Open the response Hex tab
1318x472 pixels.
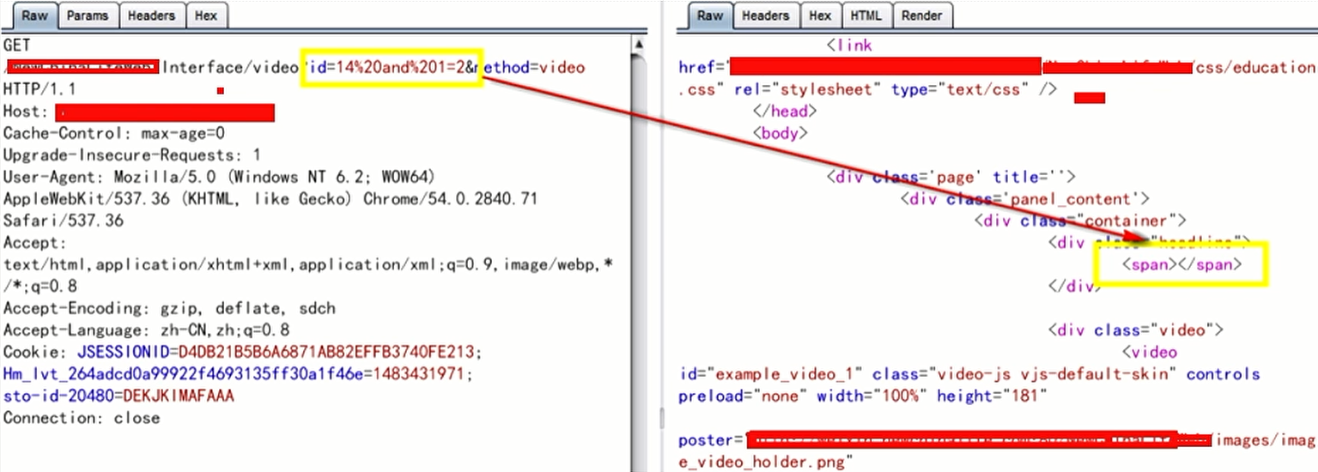pyautogui.click(x=820, y=15)
